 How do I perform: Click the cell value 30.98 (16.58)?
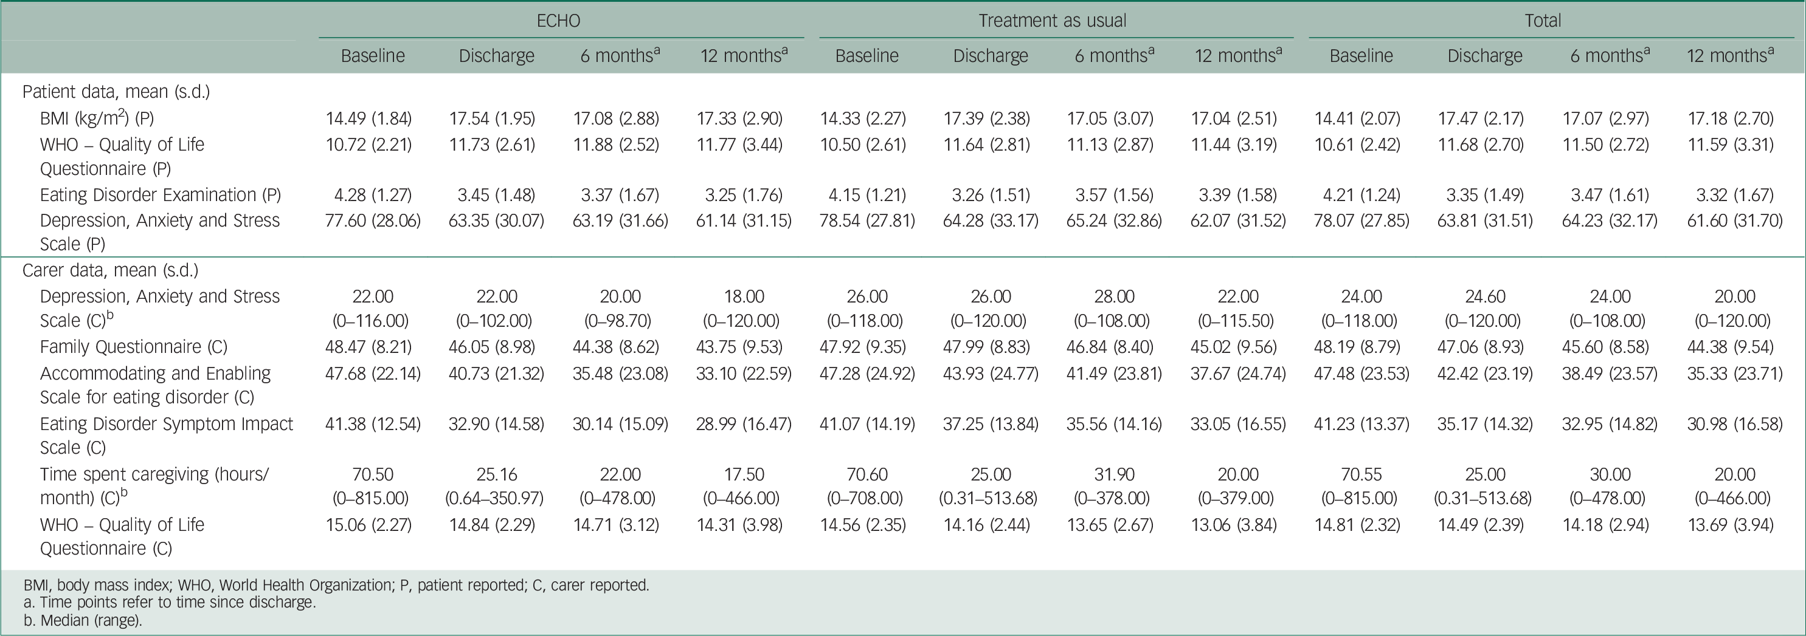[1734, 424]
